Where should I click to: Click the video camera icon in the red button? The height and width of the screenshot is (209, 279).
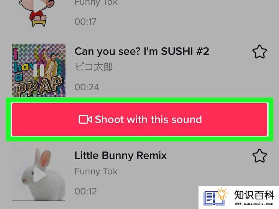(85, 119)
